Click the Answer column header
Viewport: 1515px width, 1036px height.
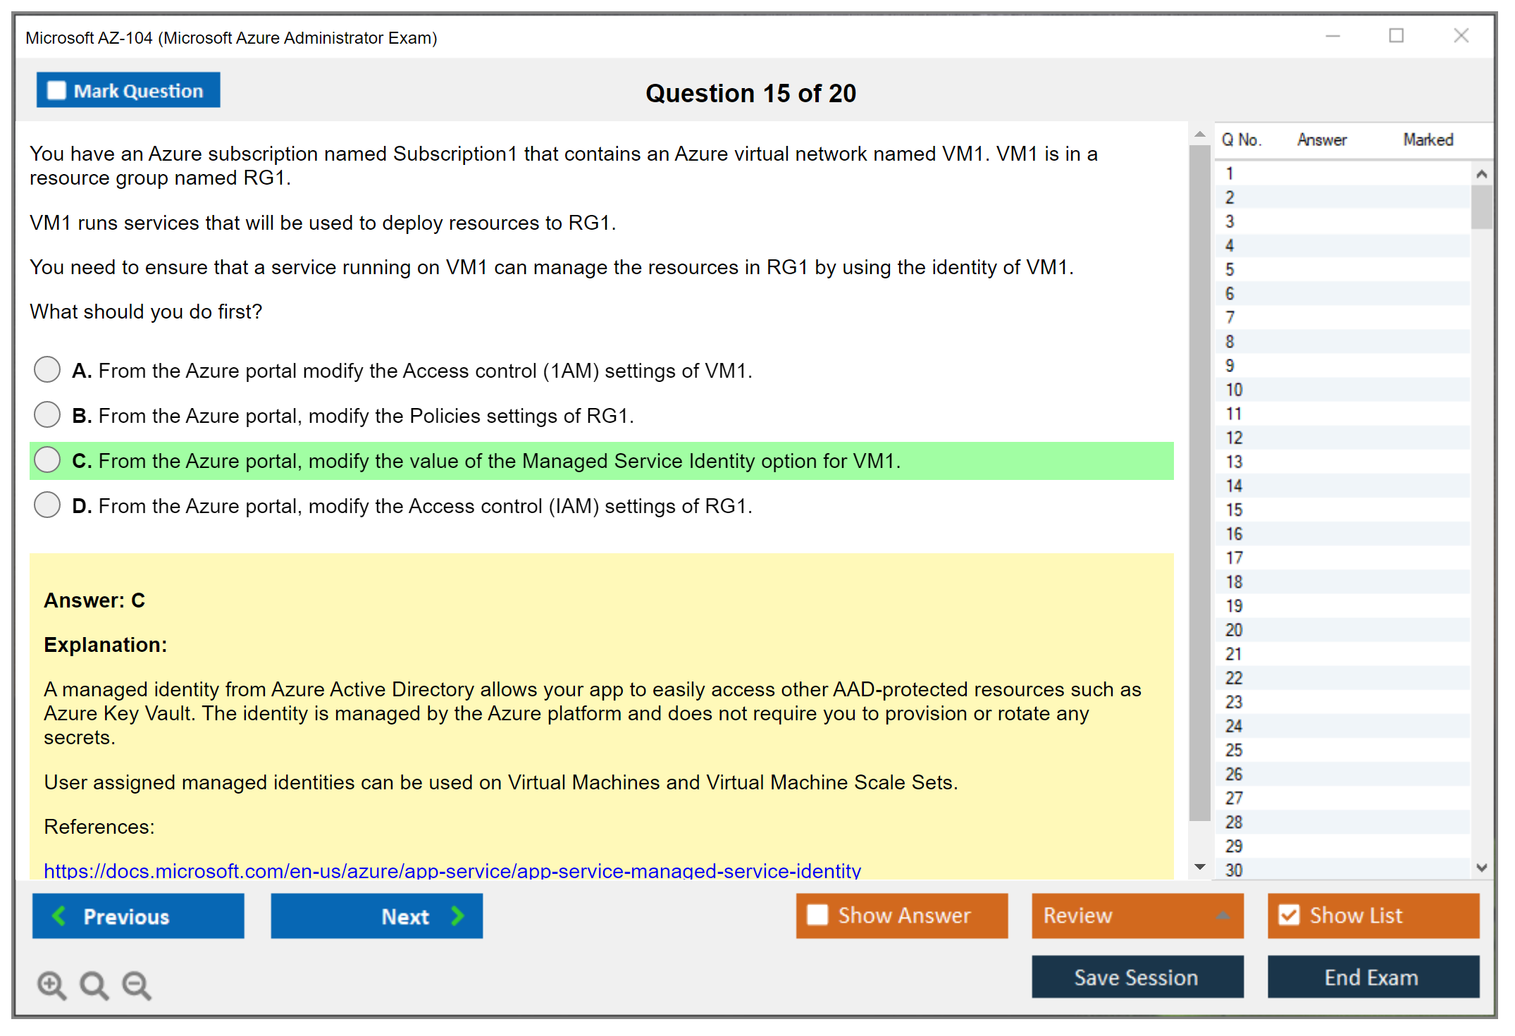click(1321, 140)
